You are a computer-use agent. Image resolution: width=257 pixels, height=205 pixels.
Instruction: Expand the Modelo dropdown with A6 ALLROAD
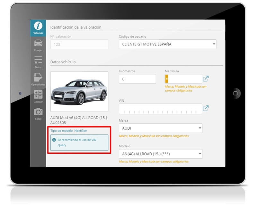160,154
